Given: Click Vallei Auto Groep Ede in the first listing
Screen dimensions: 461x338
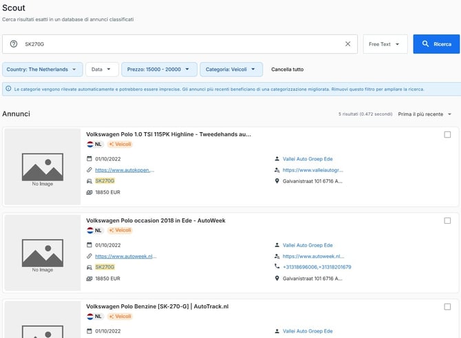Looking at the screenshot, I should click(308, 159).
